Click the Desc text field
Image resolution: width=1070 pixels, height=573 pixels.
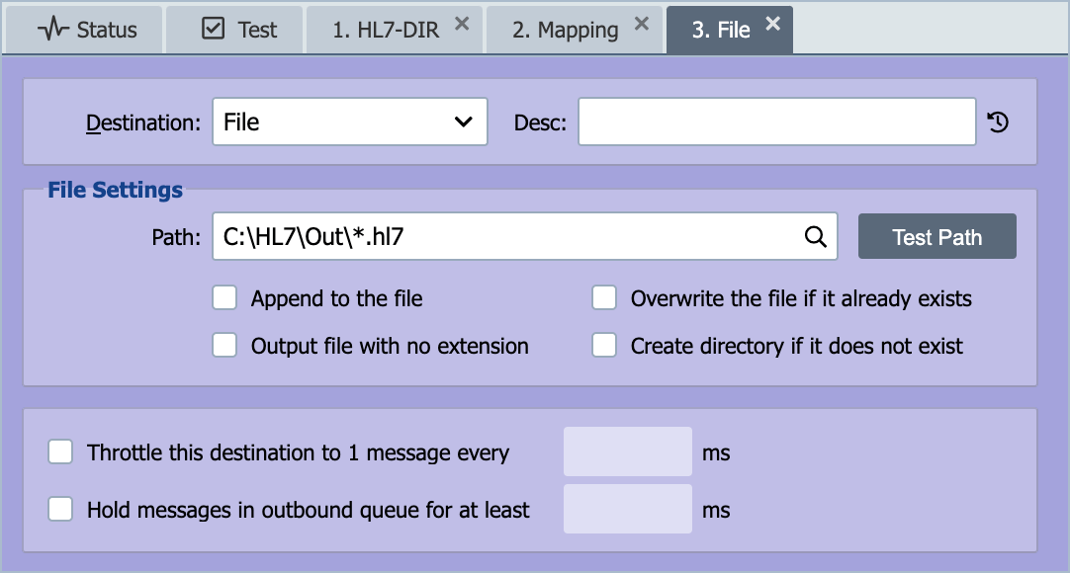pyautogui.click(x=777, y=122)
